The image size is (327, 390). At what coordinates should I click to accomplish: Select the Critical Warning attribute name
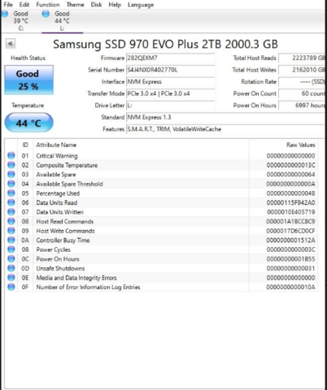(57, 156)
